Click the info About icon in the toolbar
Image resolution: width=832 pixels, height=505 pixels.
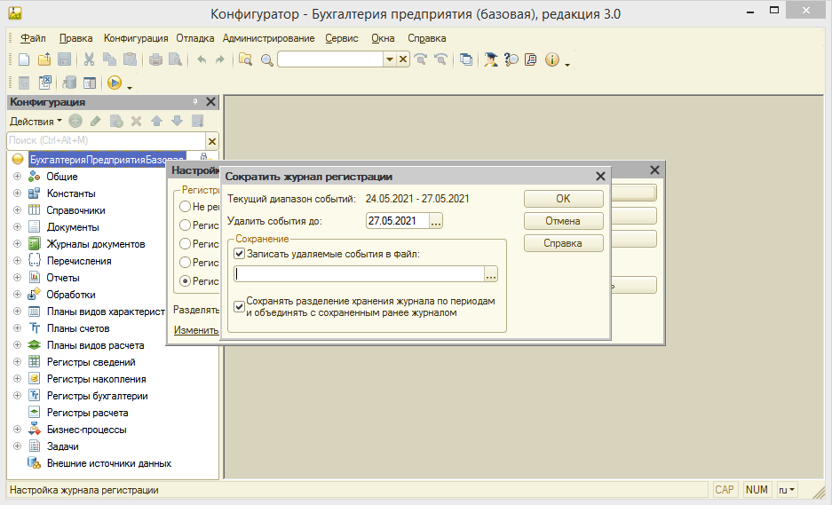(x=551, y=59)
